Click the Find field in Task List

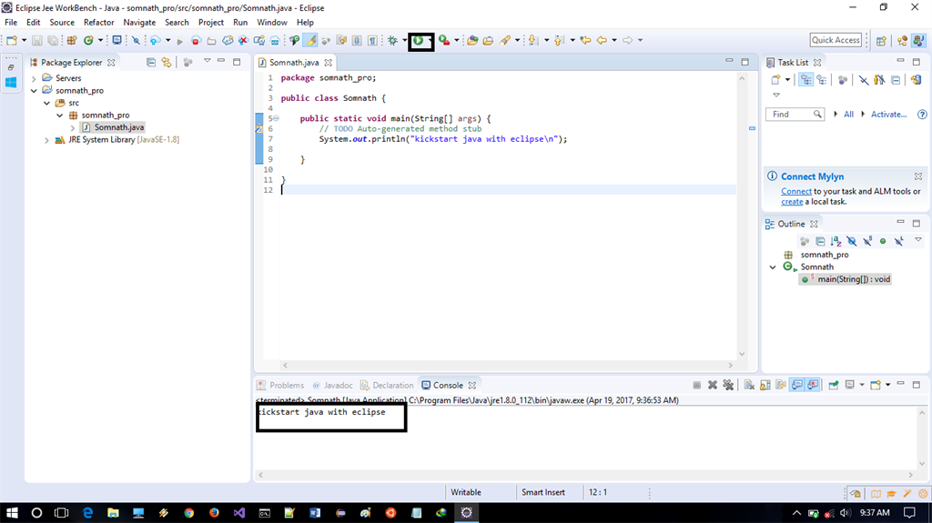[x=788, y=115]
